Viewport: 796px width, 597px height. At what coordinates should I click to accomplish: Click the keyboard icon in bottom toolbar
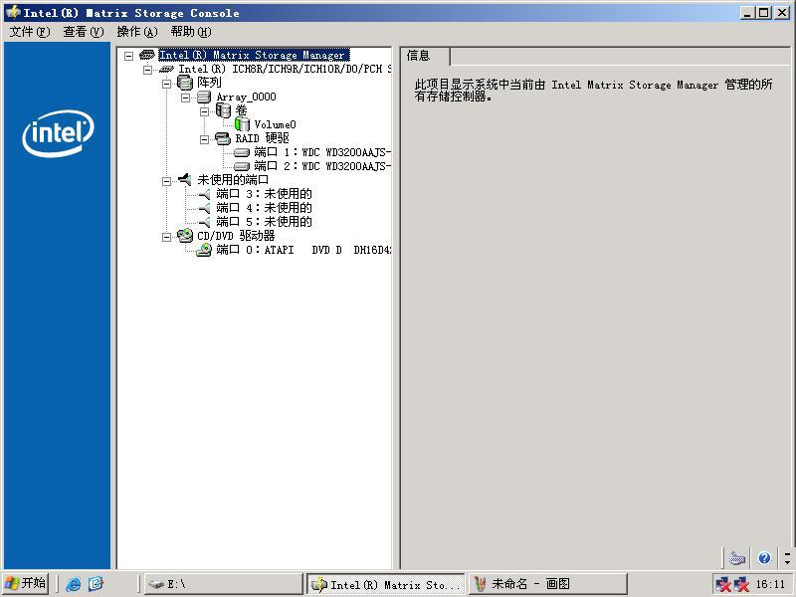[736, 558]
